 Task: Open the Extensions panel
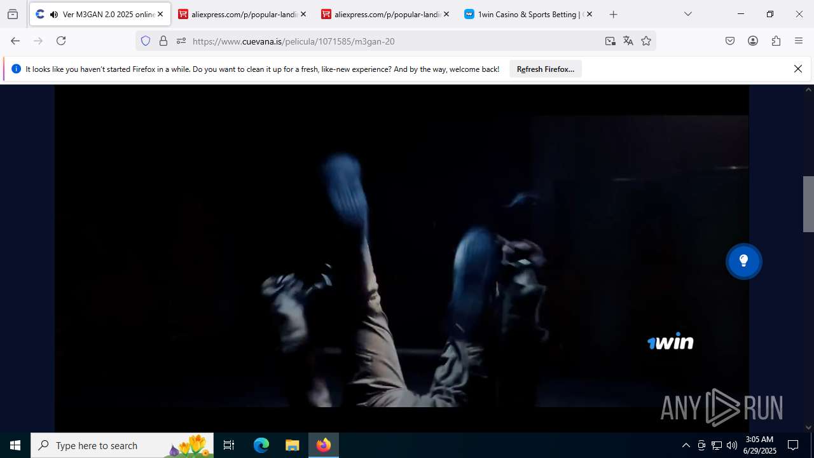(776, 41)
